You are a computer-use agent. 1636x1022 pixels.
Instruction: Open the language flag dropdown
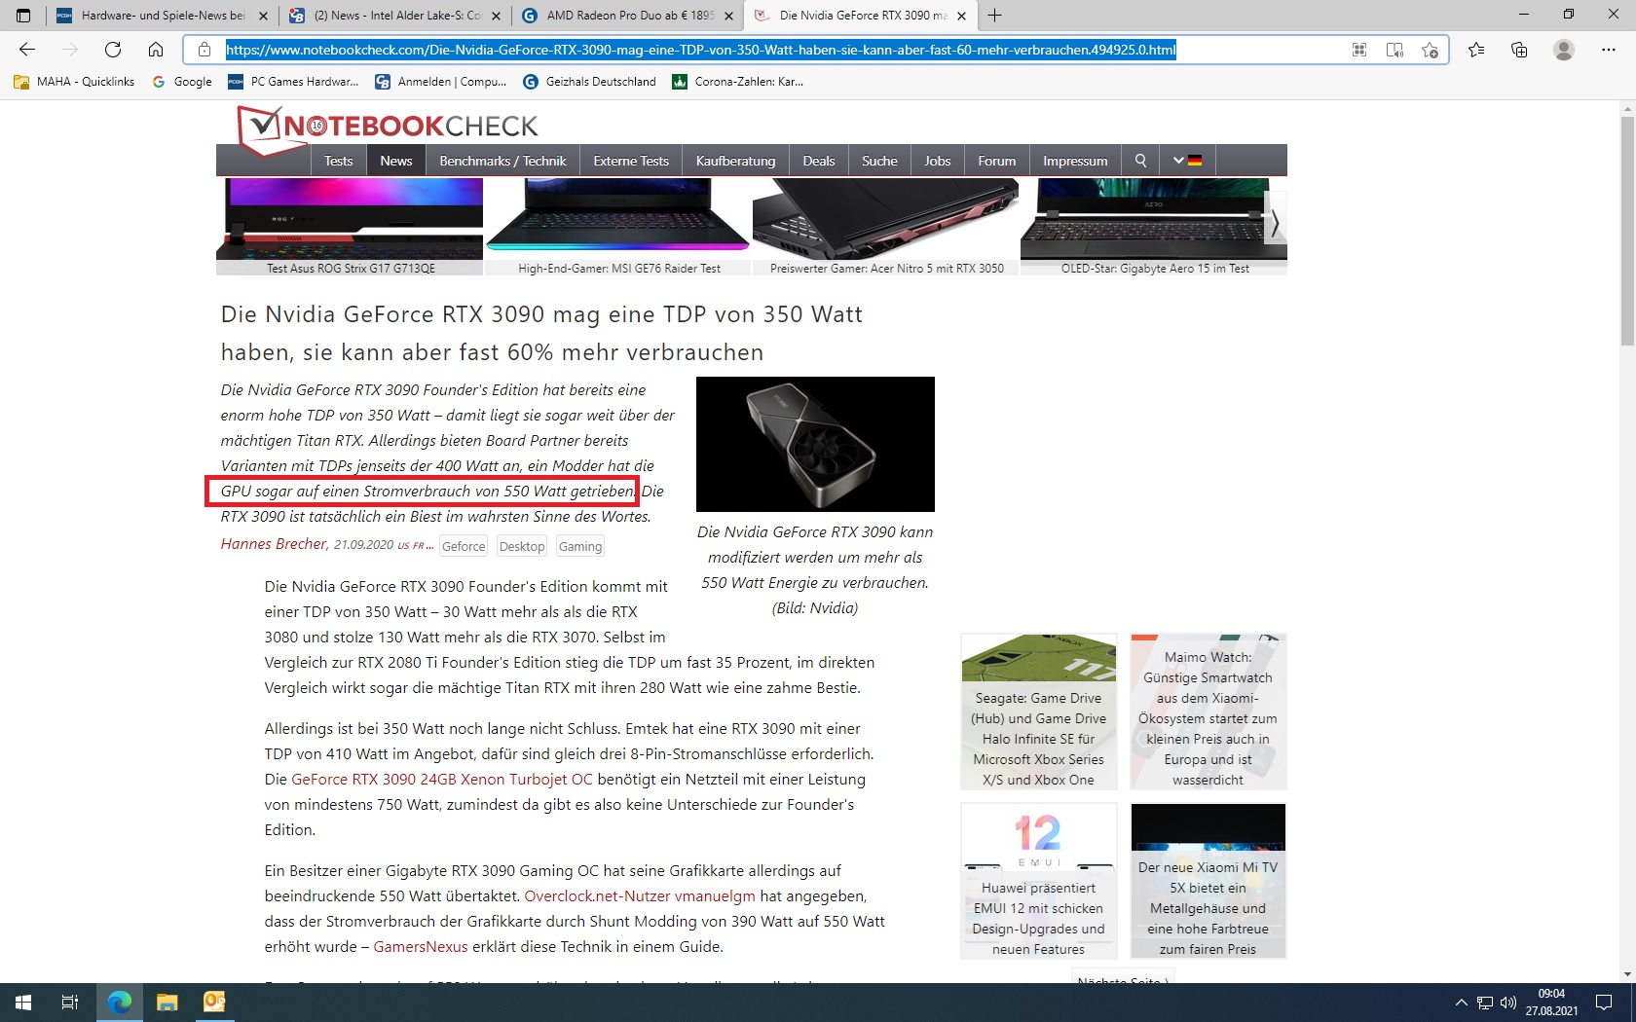(x=1187, y=161)
